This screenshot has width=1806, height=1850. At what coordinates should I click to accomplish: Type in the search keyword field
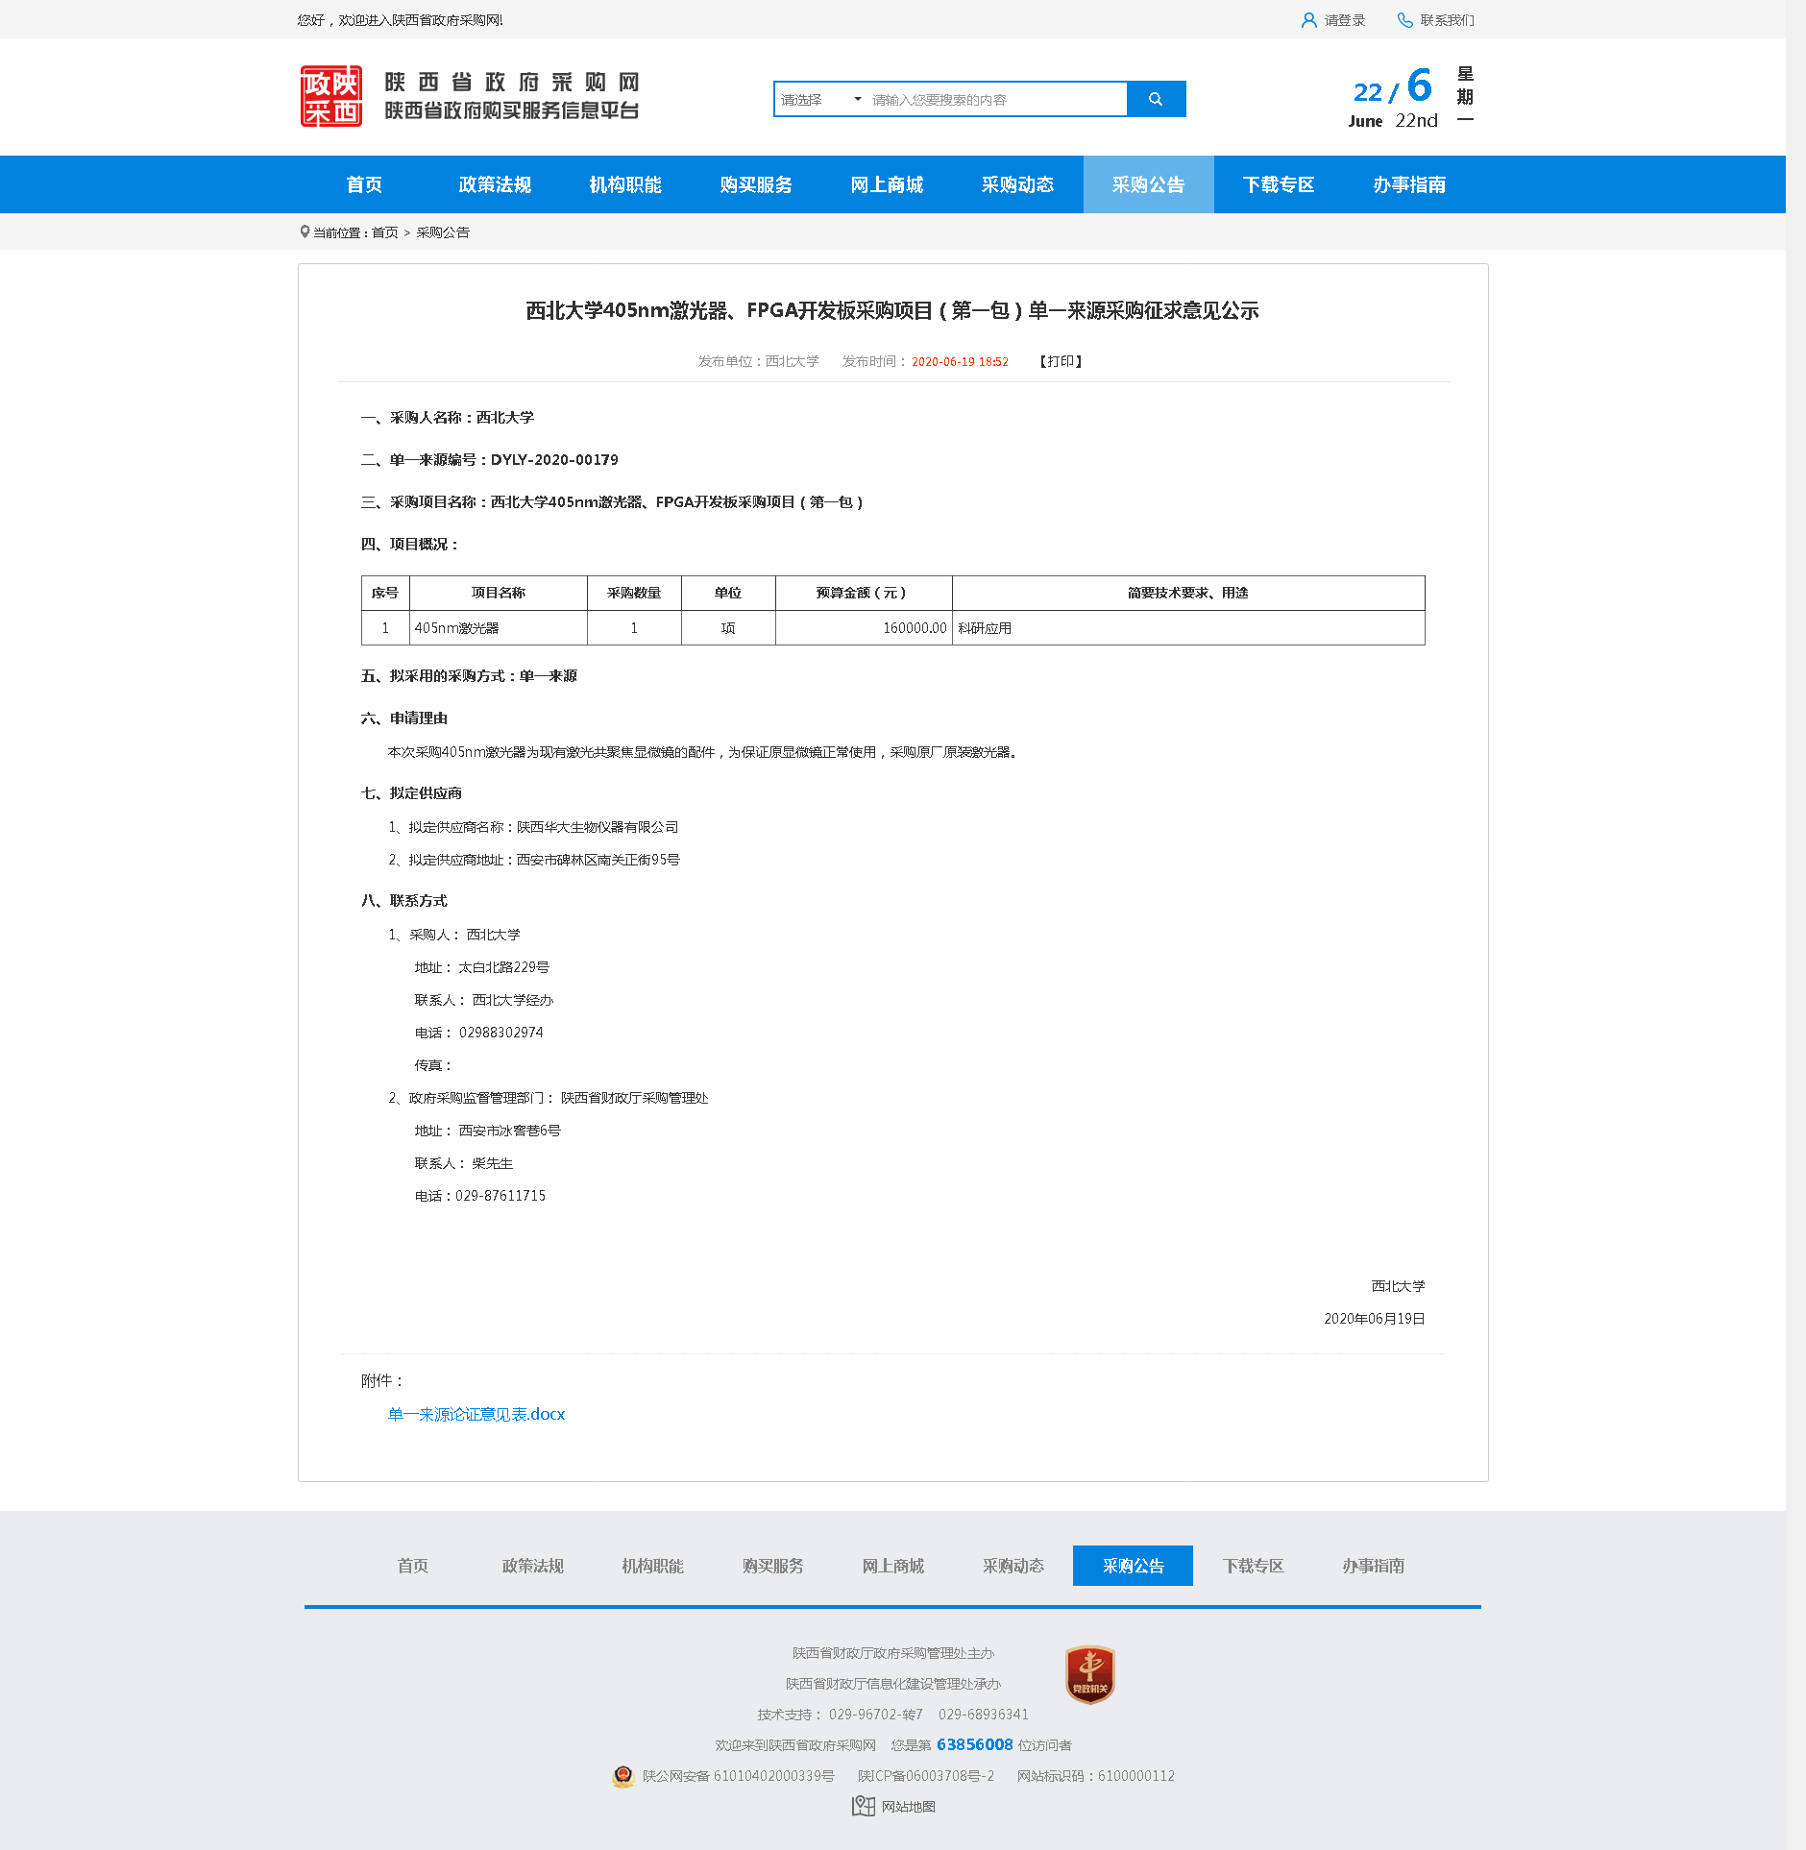point(994,100)
